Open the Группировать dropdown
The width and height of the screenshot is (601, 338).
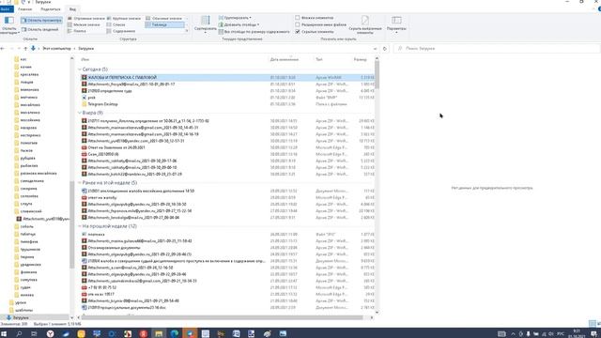(235, 18)
